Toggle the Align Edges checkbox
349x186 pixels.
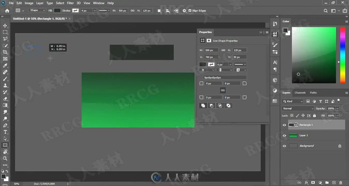coord(190,11)
